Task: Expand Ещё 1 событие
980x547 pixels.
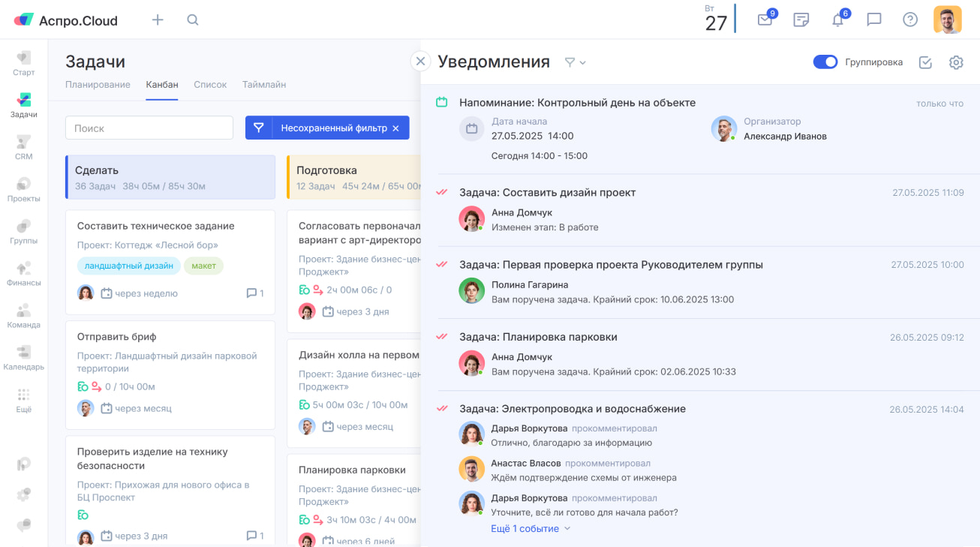Action: [531, 528]
